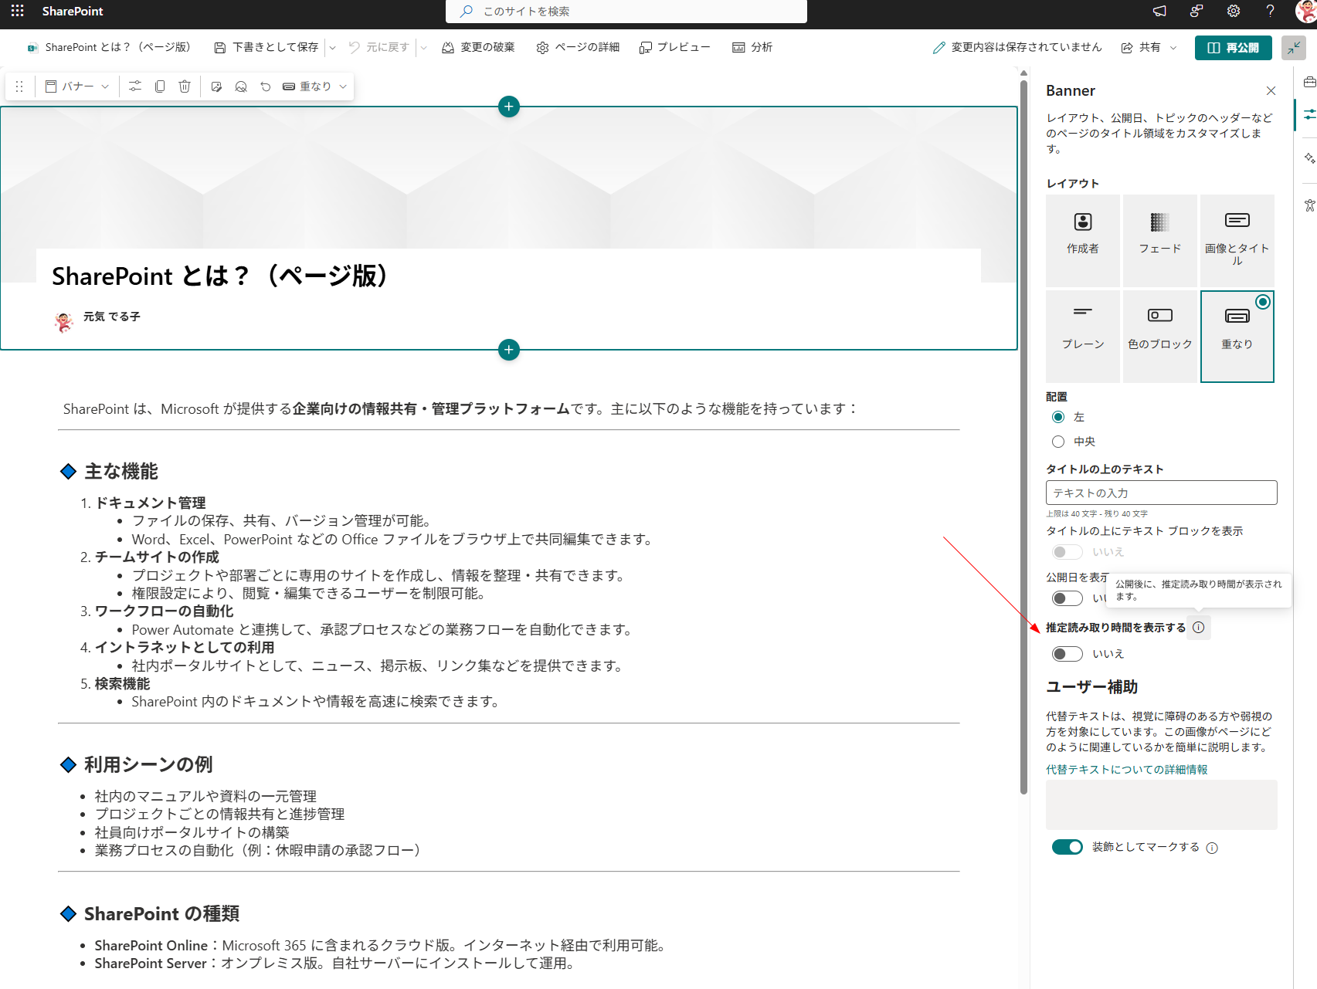Click the 利用シーンの例 heading
This screenshot has width=1317, height=989.
click(x=148, y=764)
